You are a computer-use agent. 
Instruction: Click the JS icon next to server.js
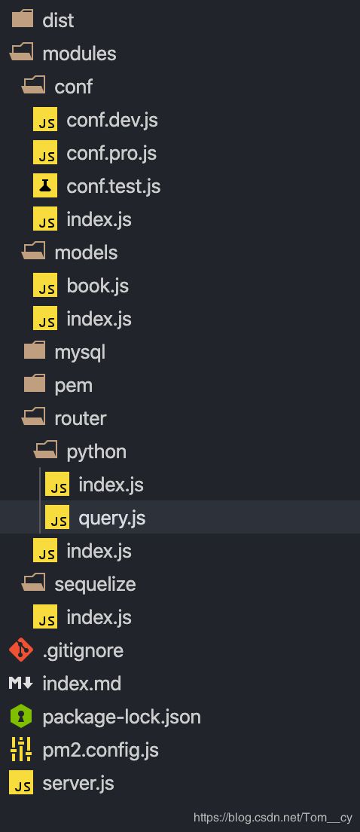point(21,783)
